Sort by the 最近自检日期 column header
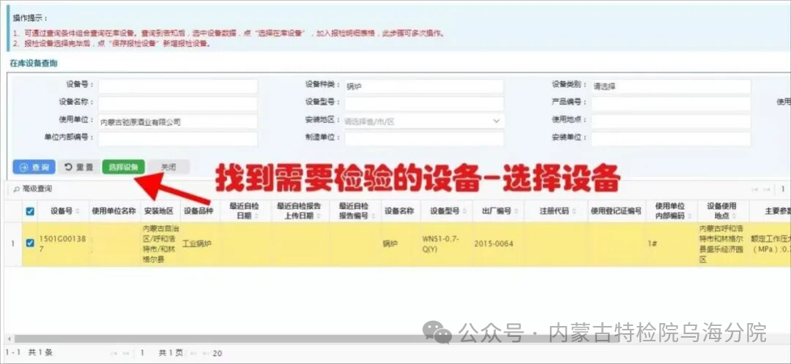This screenshot has height=364, width=791. (245, 211)
